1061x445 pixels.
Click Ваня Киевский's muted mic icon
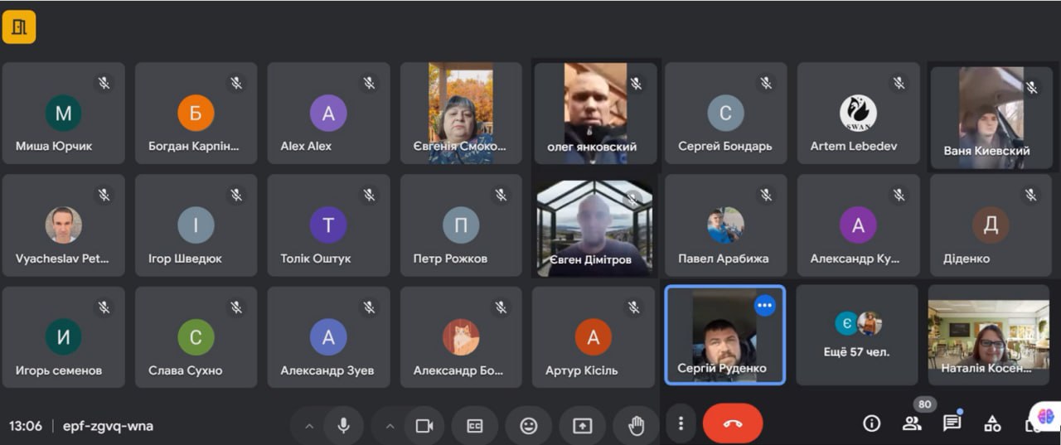pyautogui.click(x=1032, y=87)
